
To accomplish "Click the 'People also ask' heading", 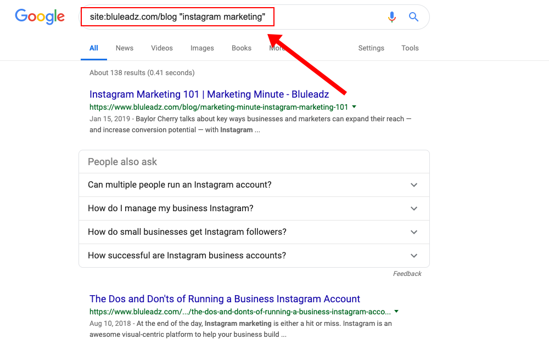I will 122,162.
